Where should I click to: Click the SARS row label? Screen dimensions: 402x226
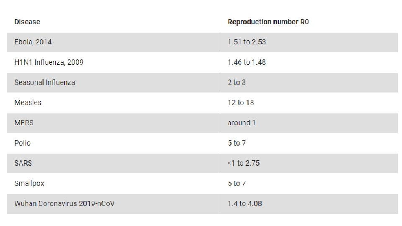pyautogui.click(x=23, y=163)
